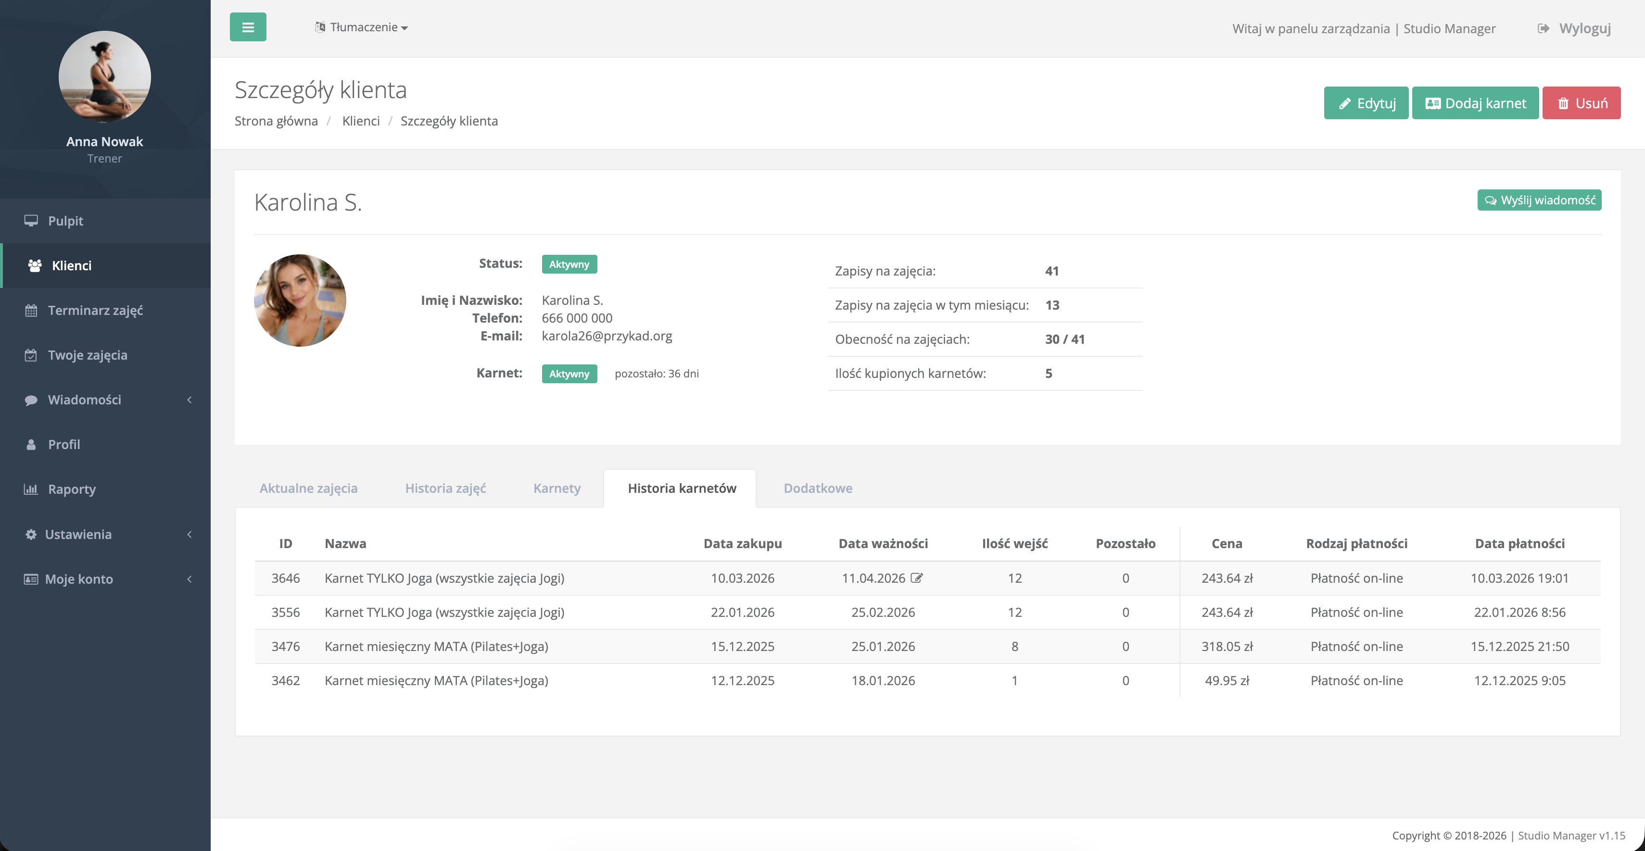
Task: Click the Klienci breadcrumb link
Action: (x=360, y=121)
